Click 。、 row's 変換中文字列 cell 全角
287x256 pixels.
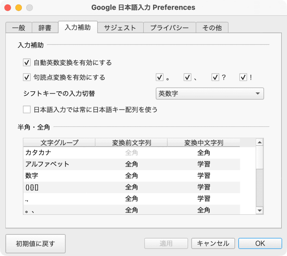[203, 210]
